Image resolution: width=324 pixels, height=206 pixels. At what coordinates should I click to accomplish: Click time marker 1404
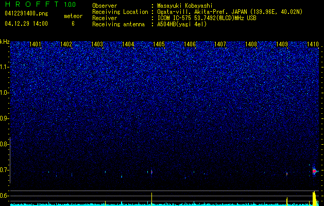(128, 44)
